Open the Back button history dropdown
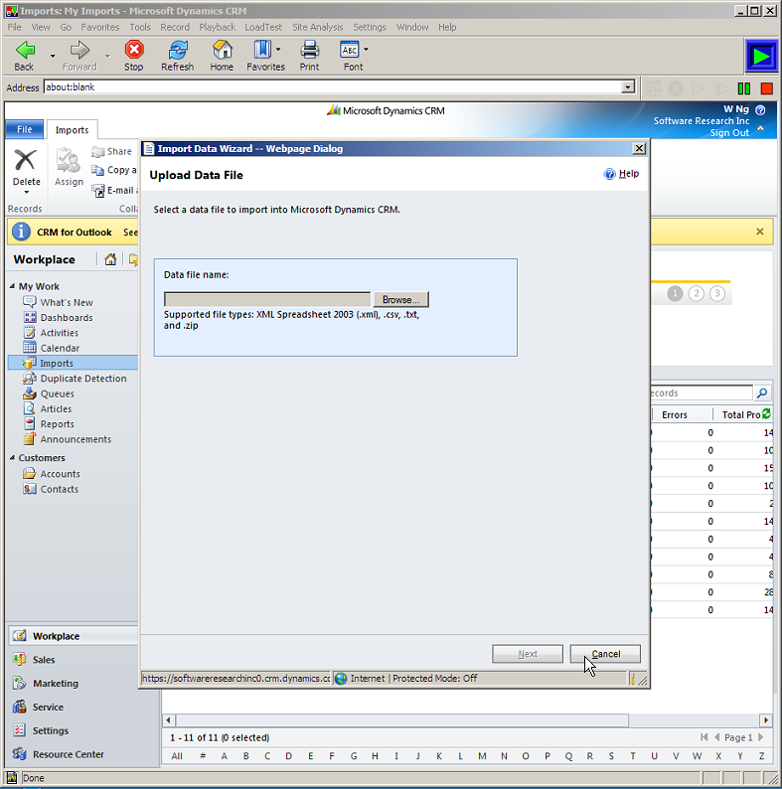The width and height of the screenshot is (782, 789). (53, 56)
